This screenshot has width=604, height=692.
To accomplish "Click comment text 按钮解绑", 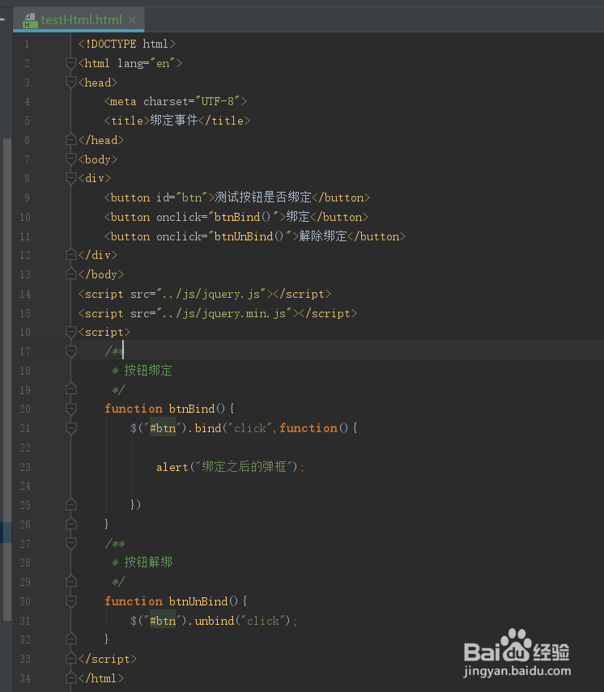I will (x=148, y=563).
